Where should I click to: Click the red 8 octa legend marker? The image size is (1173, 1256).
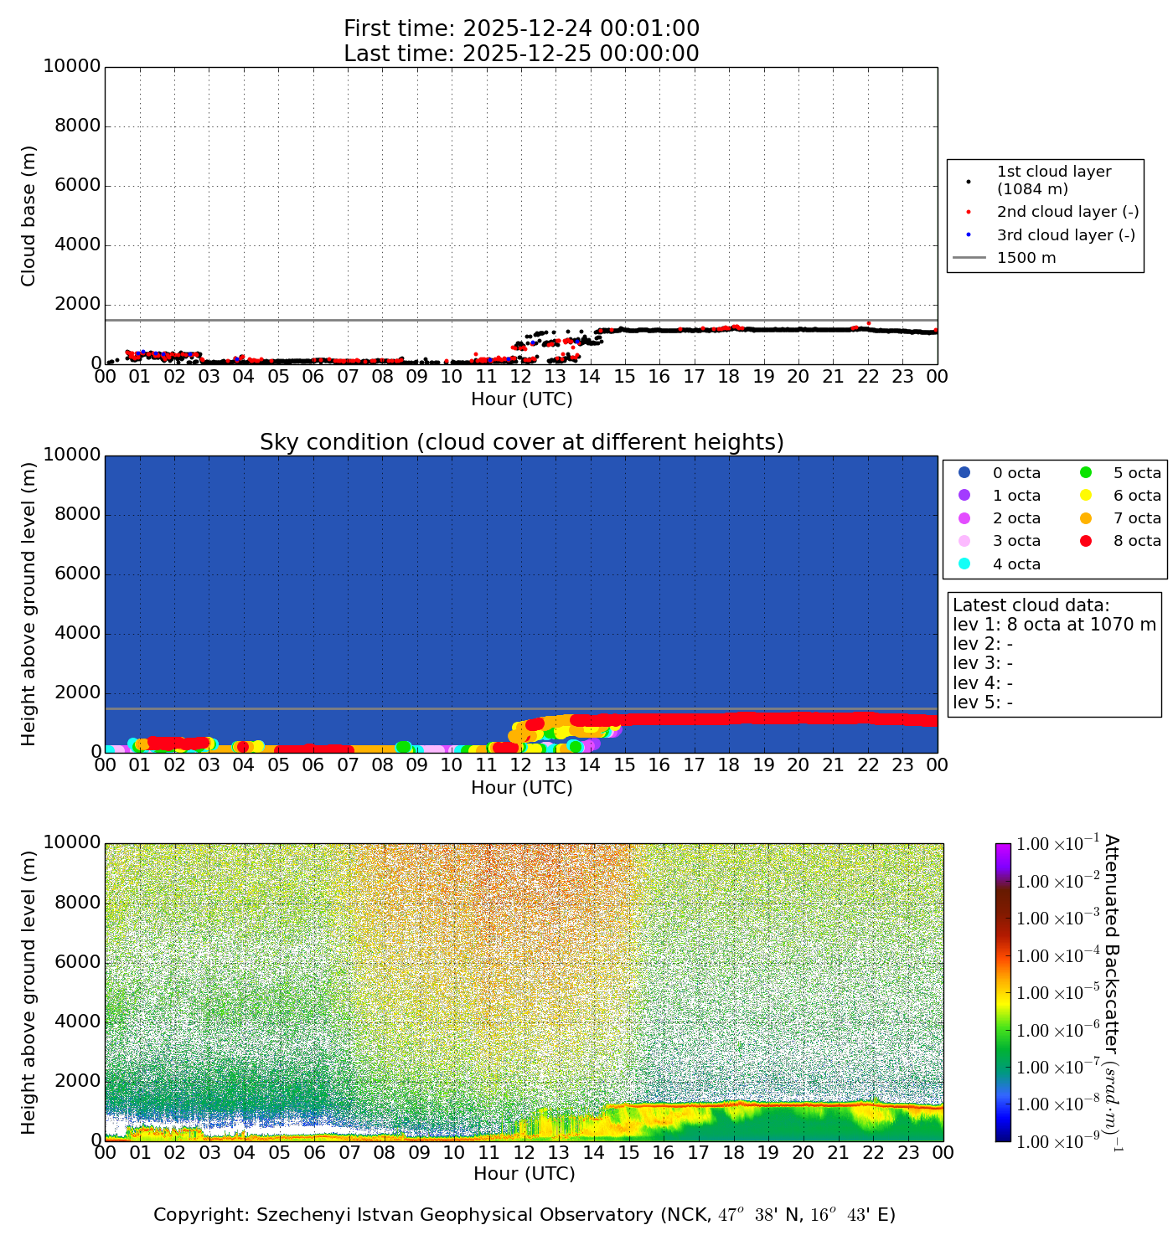point(1085,541)
